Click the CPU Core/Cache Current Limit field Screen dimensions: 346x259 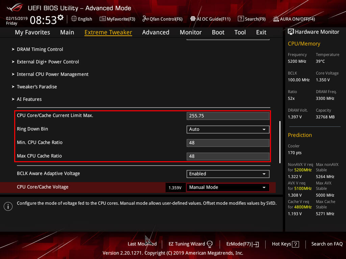[x=228, y=116]
